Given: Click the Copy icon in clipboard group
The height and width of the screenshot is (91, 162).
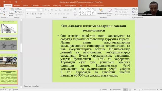Looking at the screenshot, I should coord(4,12).
